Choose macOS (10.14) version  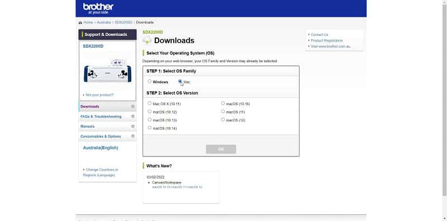pyautogui.click(x=149, y=128)
